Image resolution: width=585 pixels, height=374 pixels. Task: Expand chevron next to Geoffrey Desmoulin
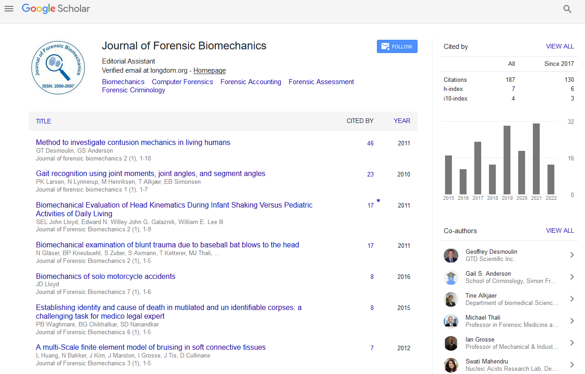(572, 255)
